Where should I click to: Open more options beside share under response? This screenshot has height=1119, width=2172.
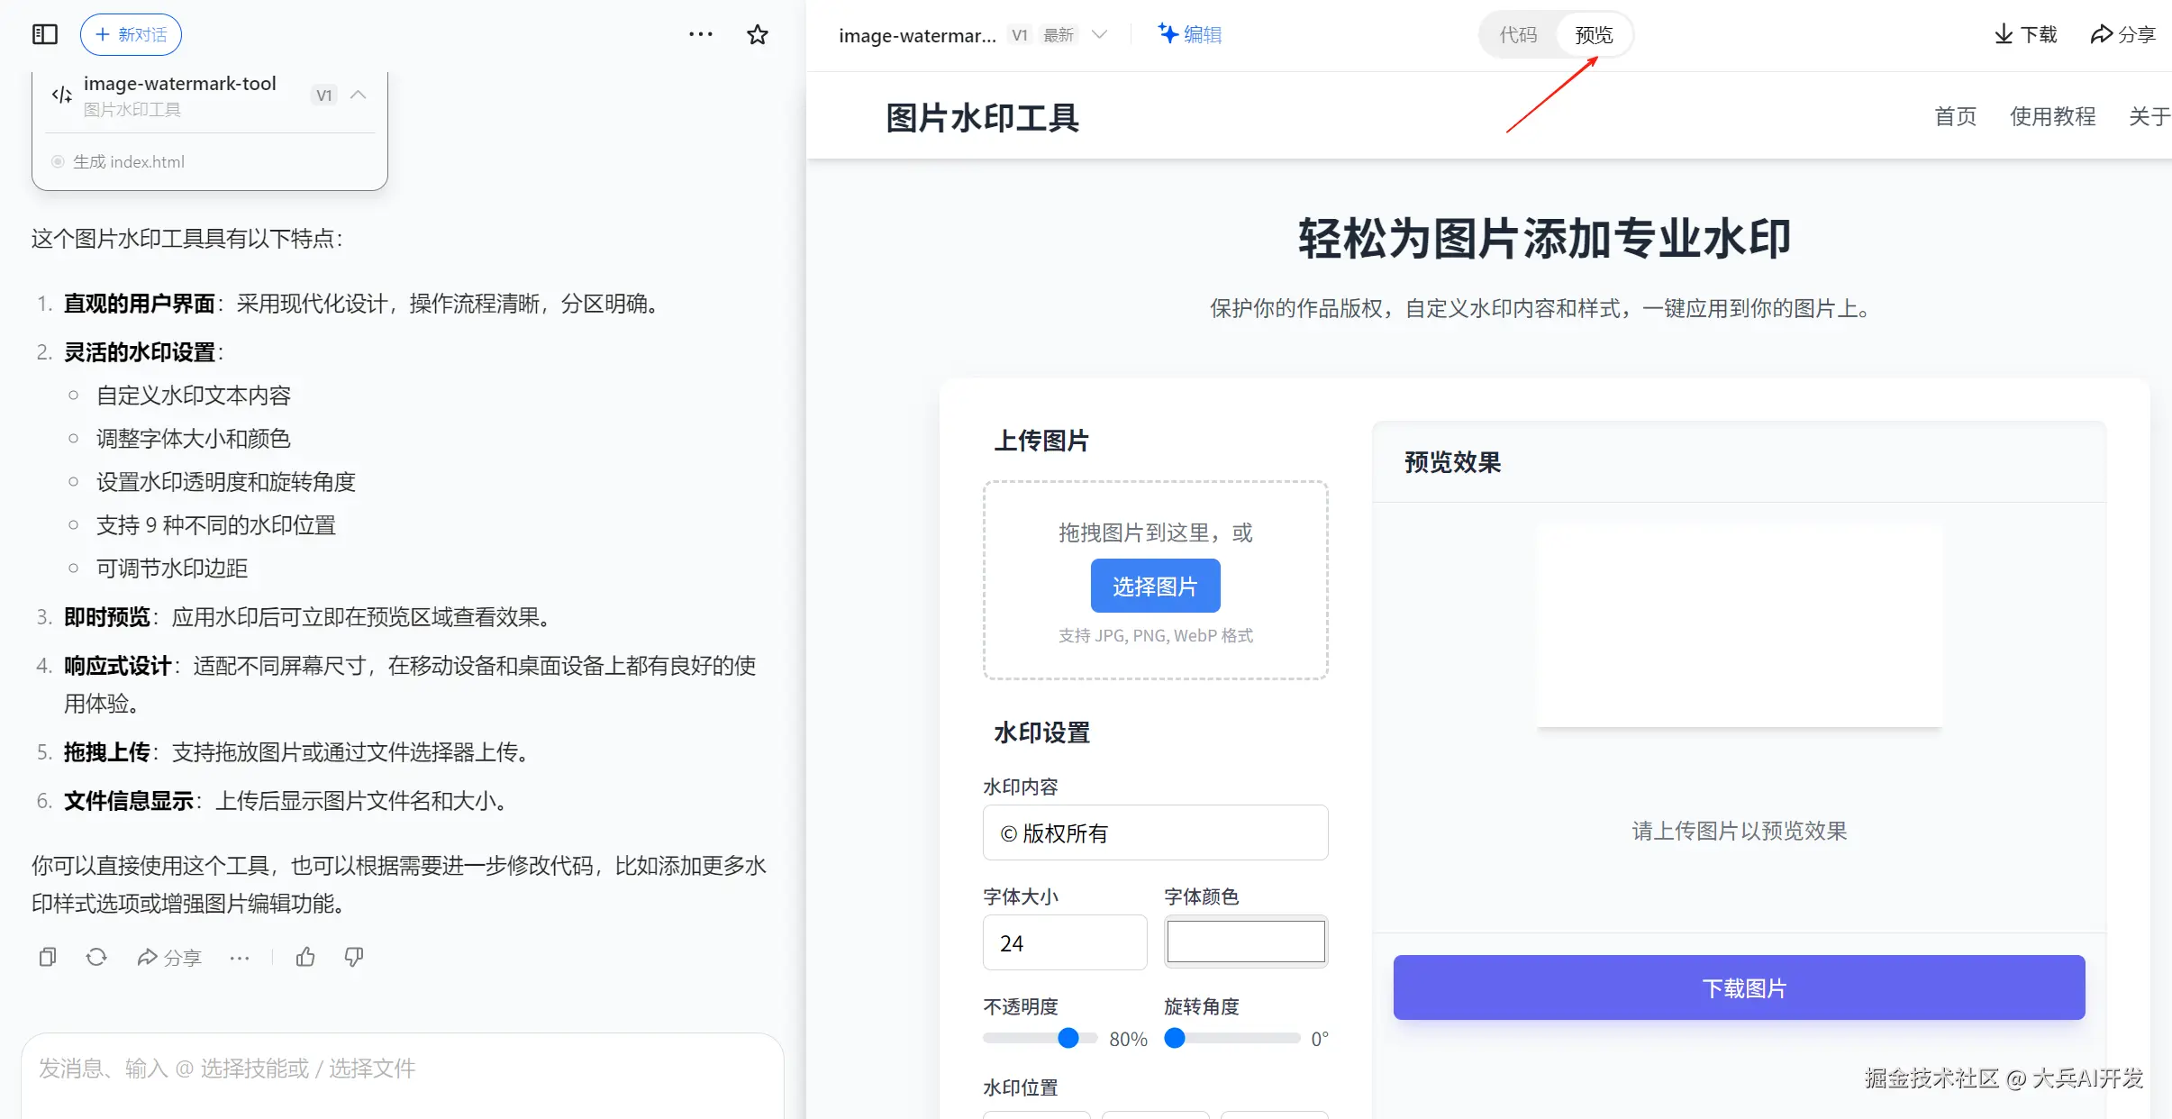(240, 958)
